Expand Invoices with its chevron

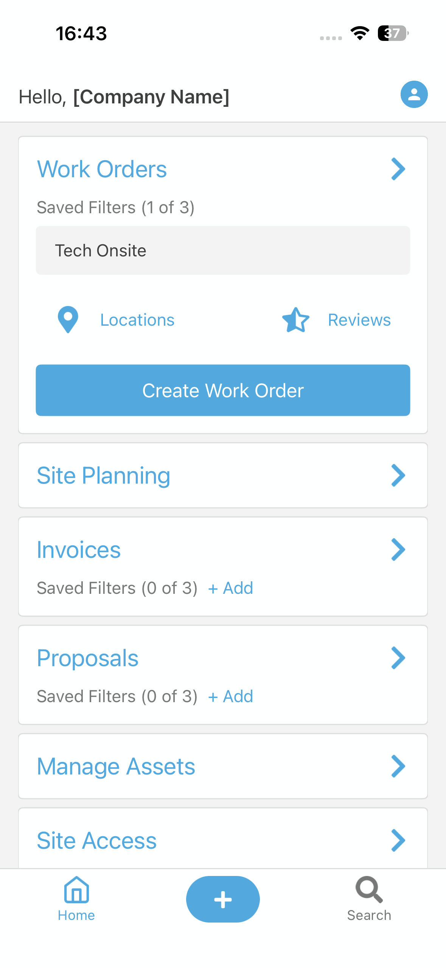point(398,550)
